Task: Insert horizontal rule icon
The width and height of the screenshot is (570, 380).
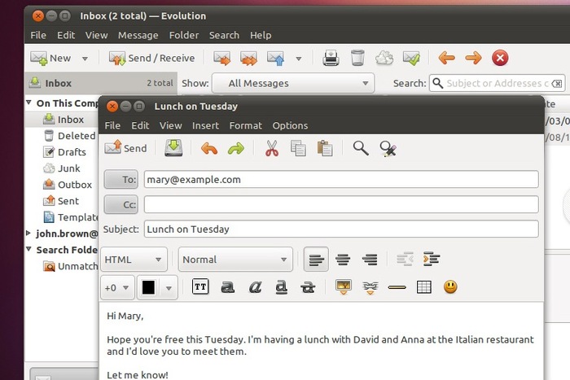Action: [x=397, y=287]
